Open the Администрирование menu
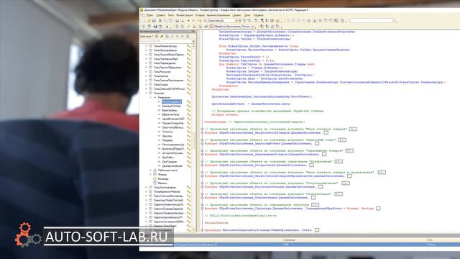 coord(218,15)
